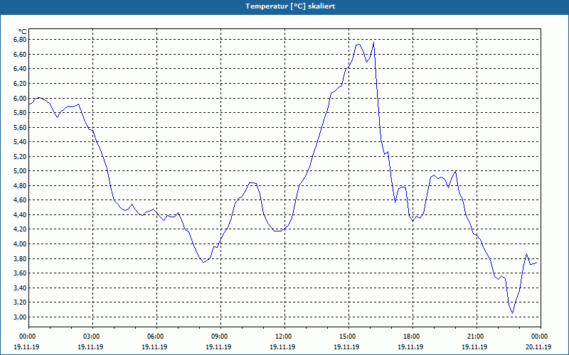Viewport: 569px width, 355px height.
Task: Select the °C unit label on the y-axis
Action: [23, 32]
